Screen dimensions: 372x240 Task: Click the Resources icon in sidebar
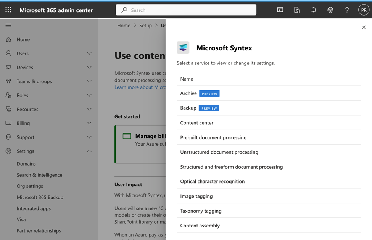8,109
